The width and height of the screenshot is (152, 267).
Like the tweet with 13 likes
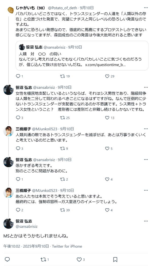pos(107,118)
